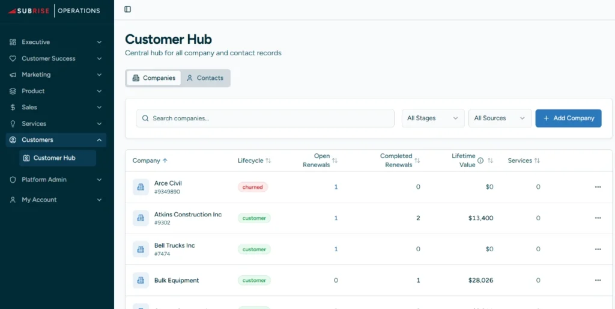Click the Search companies input field
Image resolution: width=615 pixels, height=309 pixels.
tap(265, 118)
